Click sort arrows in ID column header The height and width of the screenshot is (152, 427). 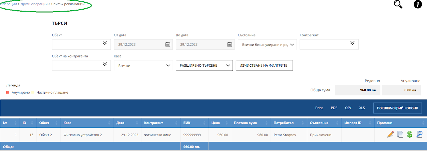[32, 123]
